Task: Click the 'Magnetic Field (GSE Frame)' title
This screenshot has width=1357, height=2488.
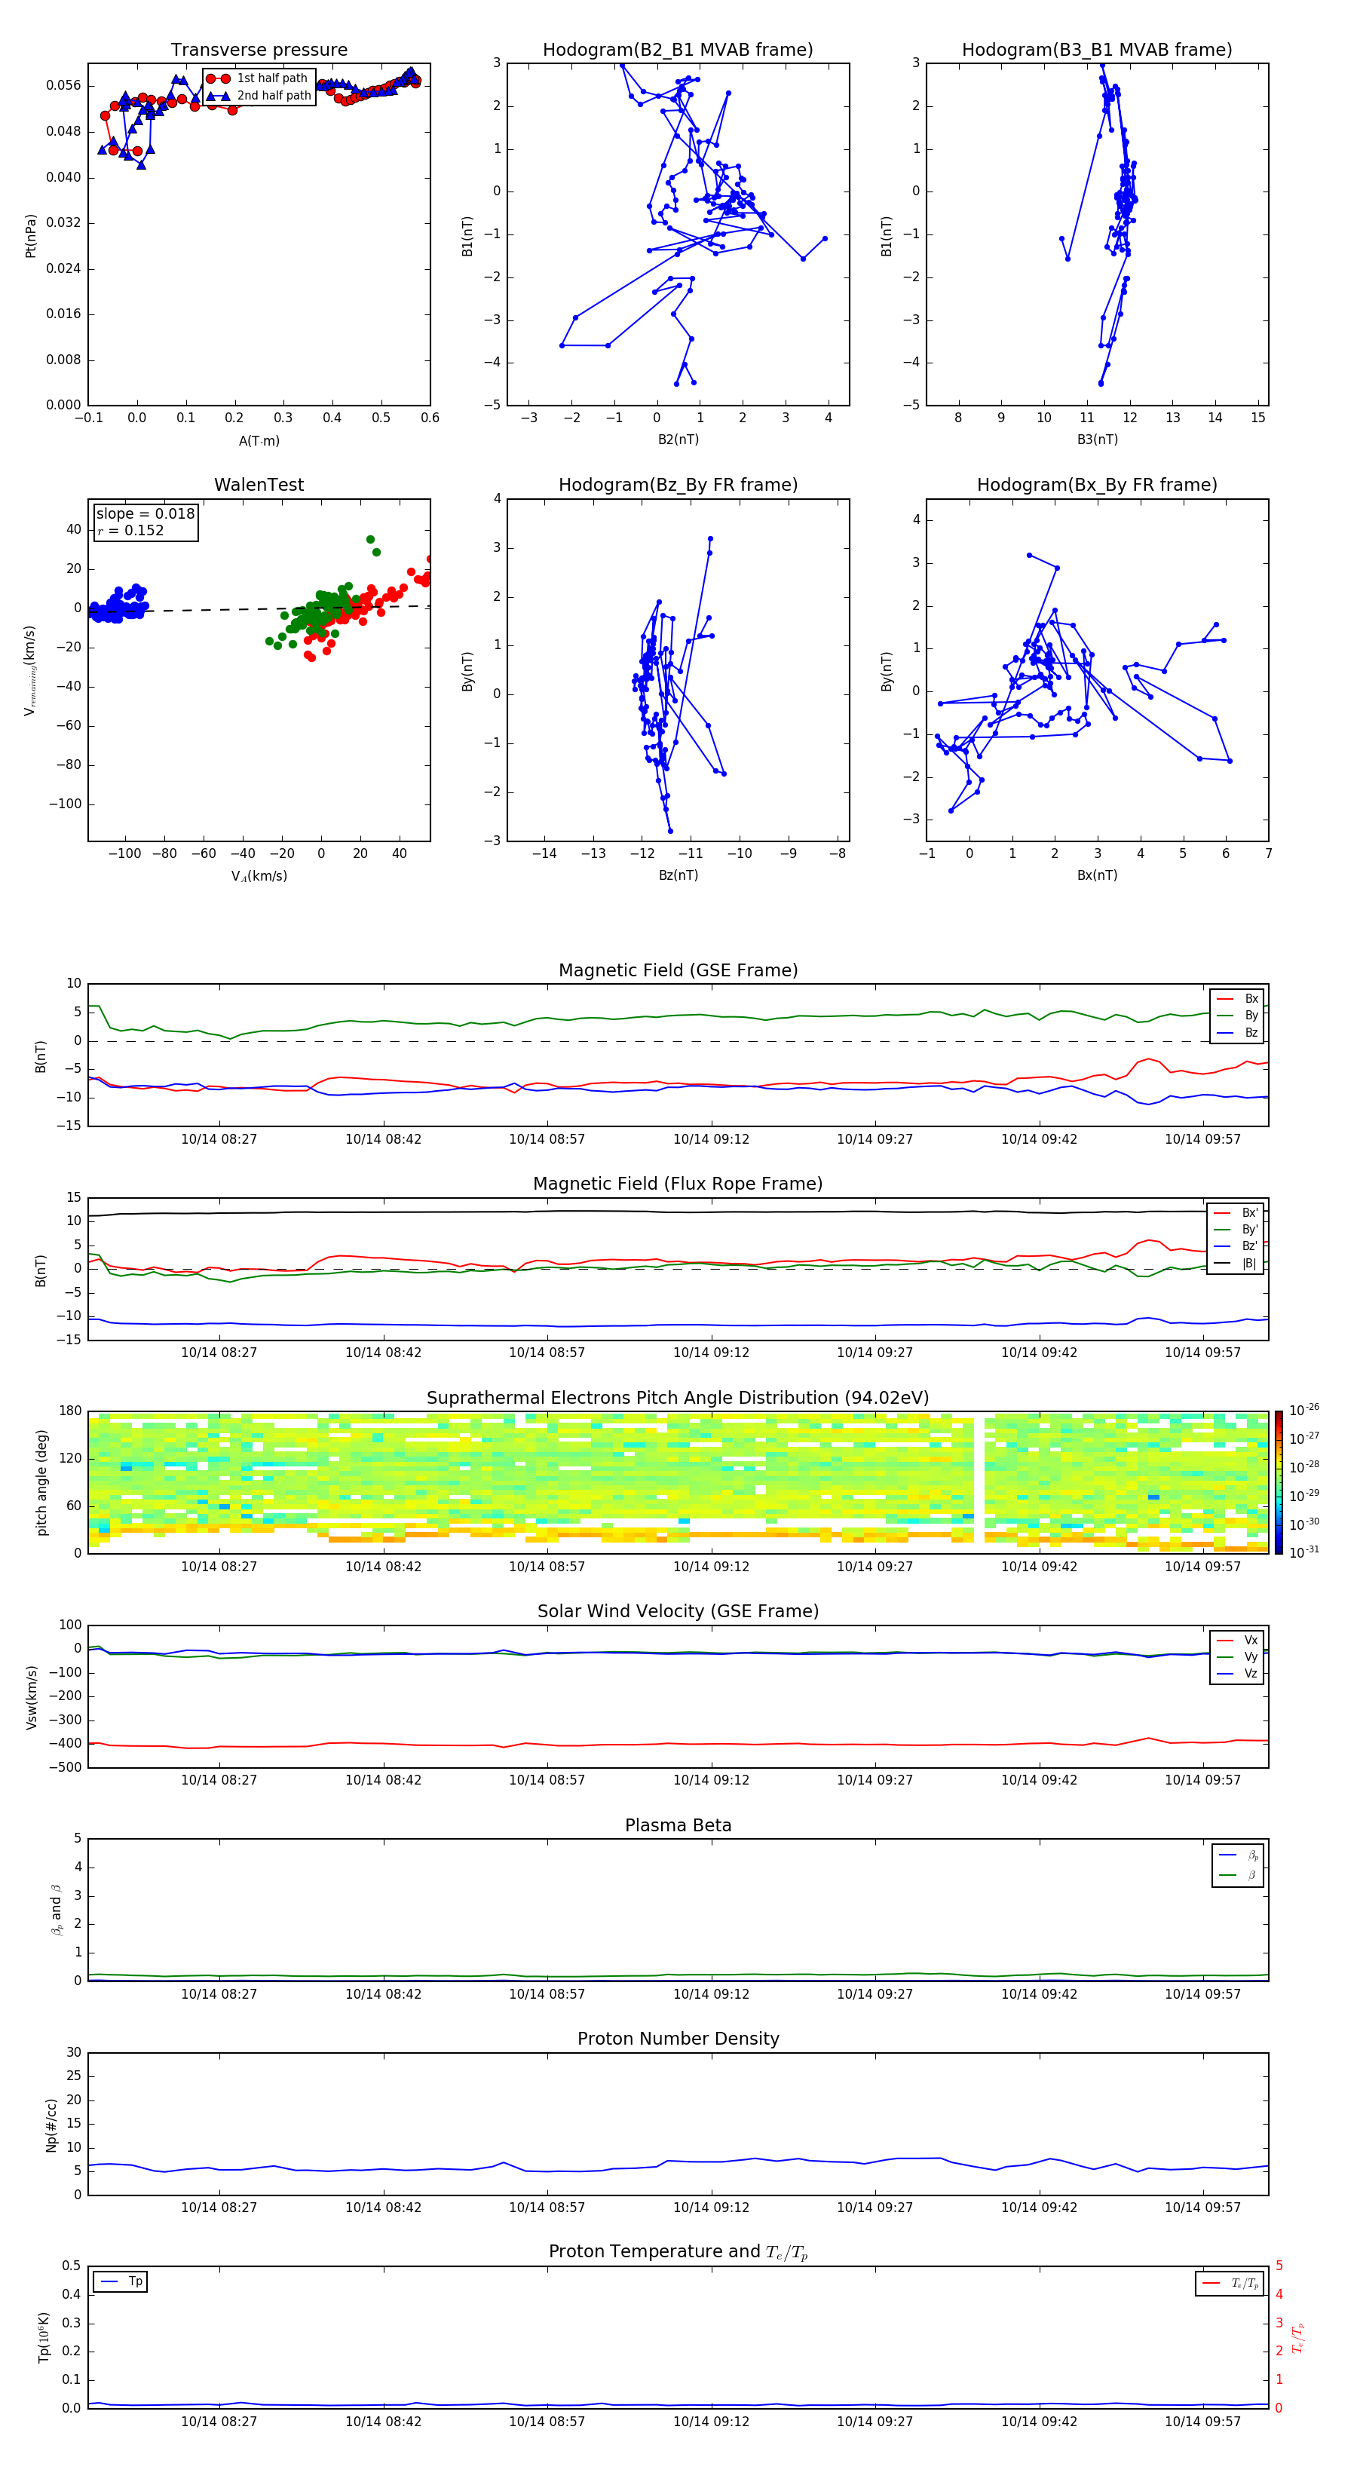Action: (x=678, y=970)
